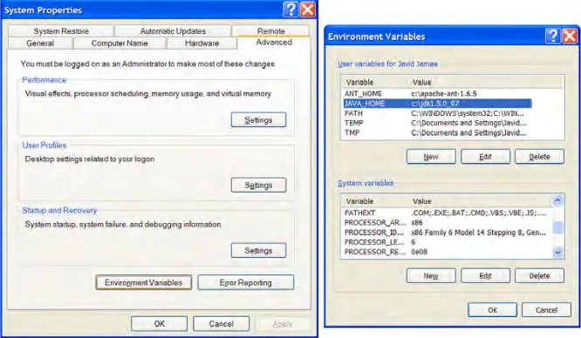
Task: Select the PATHEXT system variable
Action: tap(448, 213)
